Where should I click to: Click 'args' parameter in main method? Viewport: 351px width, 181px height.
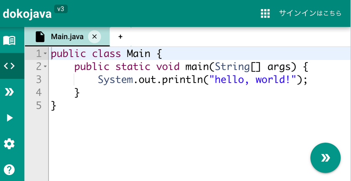coord(279,67)
